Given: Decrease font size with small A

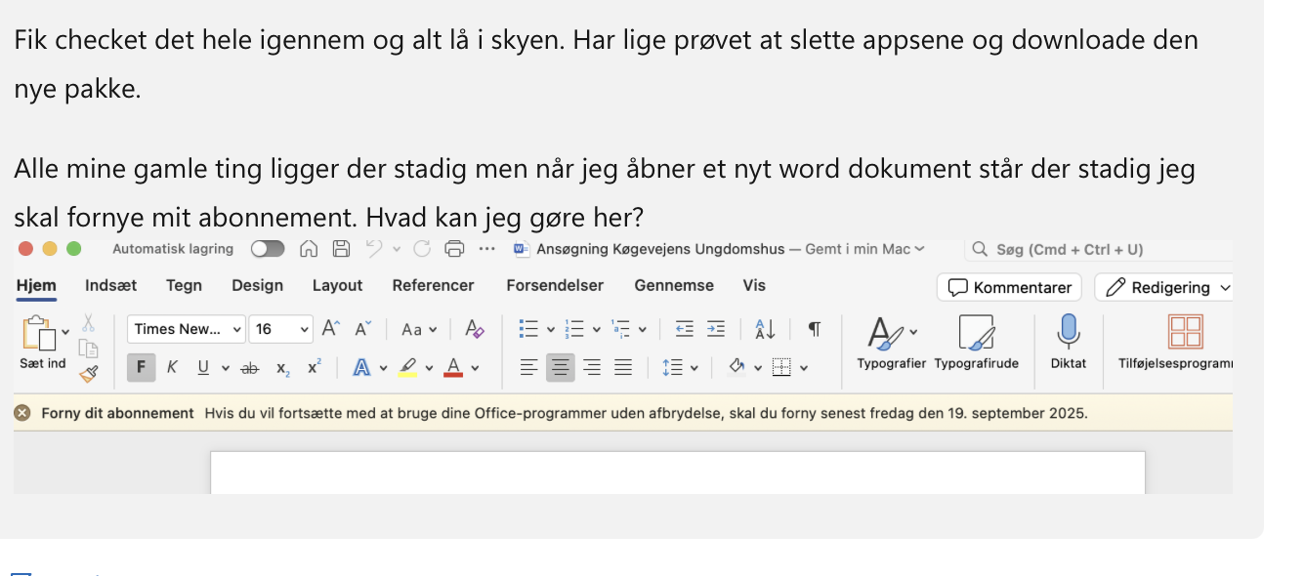Looking at the screenshot, I should pos(363,329).
